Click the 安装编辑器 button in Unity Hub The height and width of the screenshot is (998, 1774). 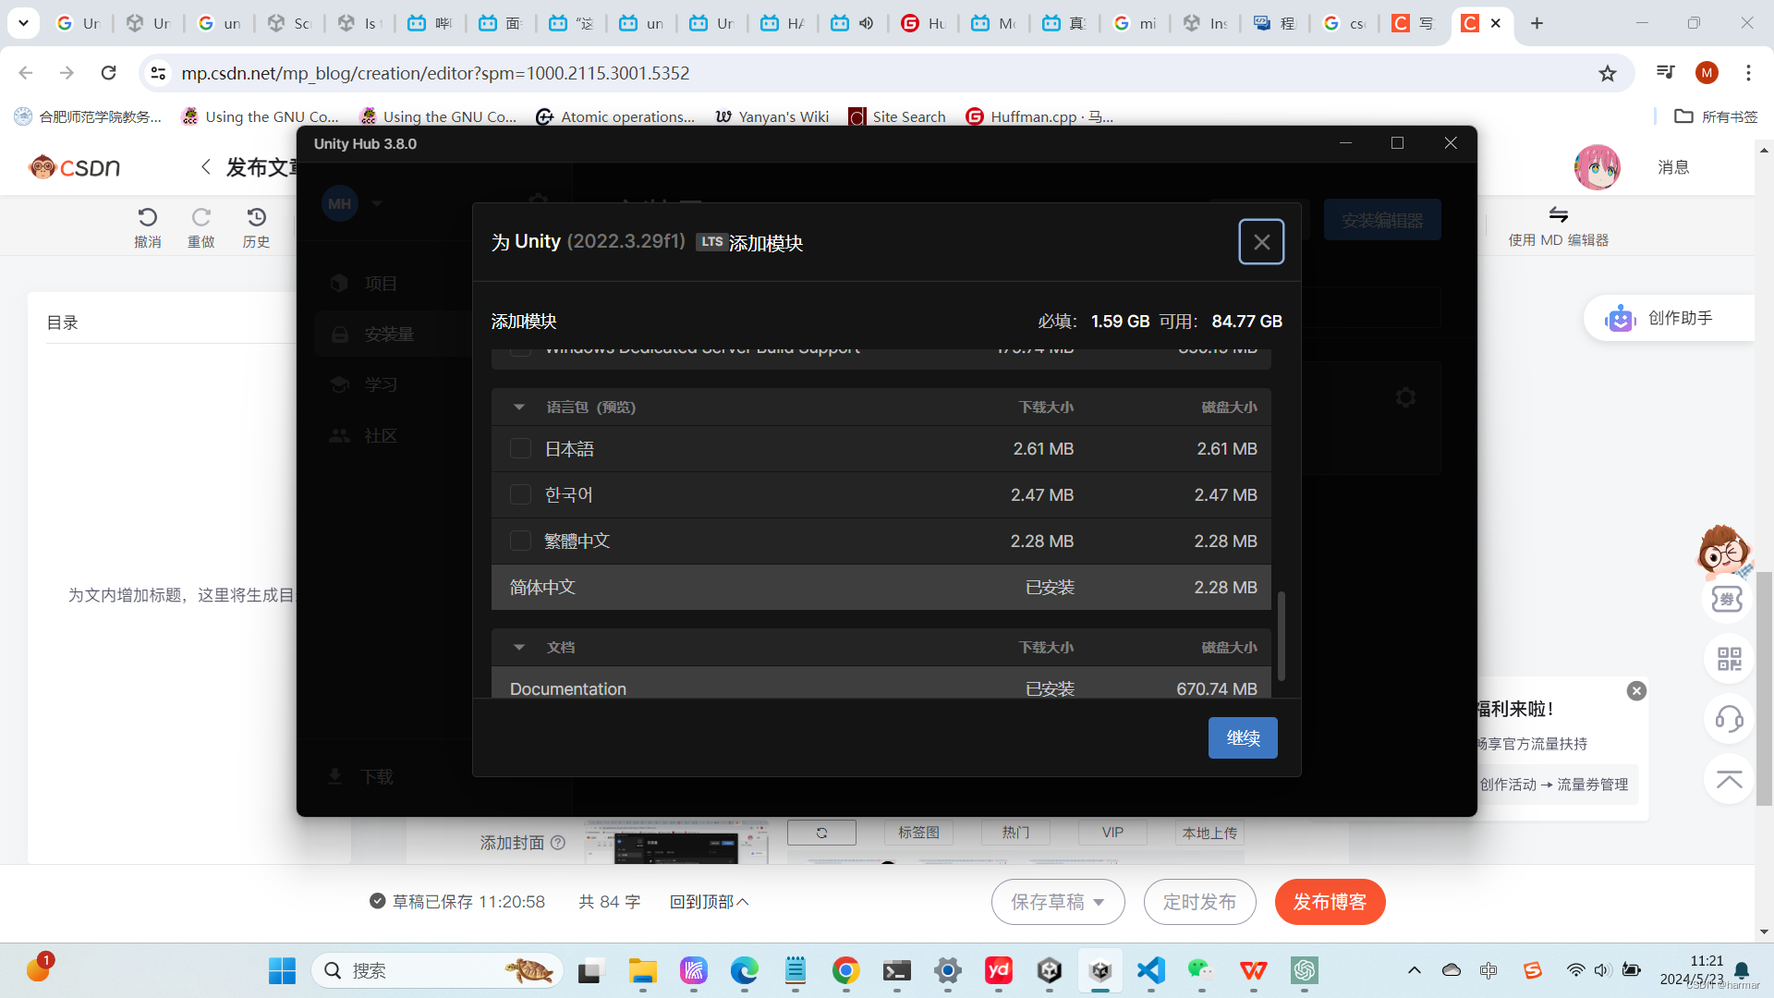pyautogui.click(x=1382, y=220)
